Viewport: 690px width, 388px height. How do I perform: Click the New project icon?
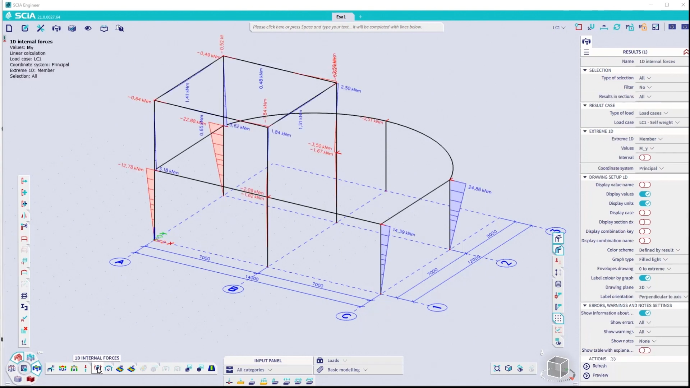(x=9, y=28)
